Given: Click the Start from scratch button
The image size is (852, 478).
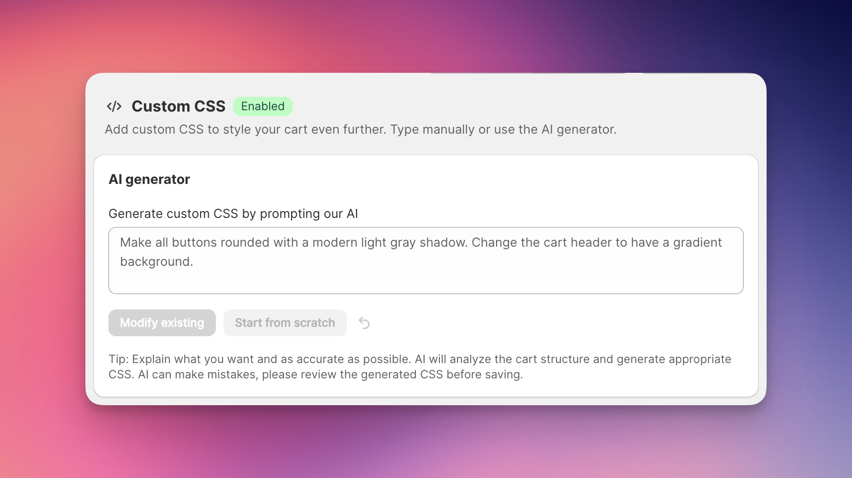Looking at the screenshot, I should coord(285,323).
